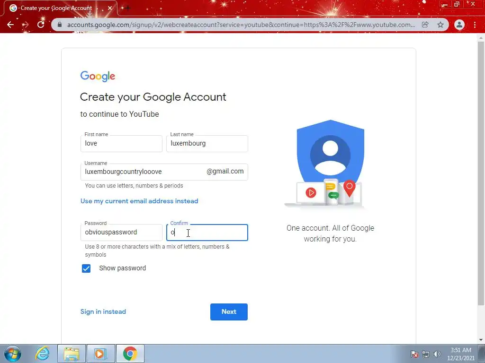
Task: Bookmark this page with star icon
Action: point(440,25)
